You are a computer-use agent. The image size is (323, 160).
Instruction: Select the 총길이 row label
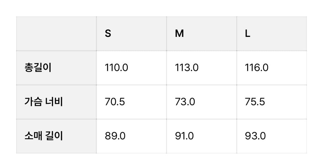(38, 68)
